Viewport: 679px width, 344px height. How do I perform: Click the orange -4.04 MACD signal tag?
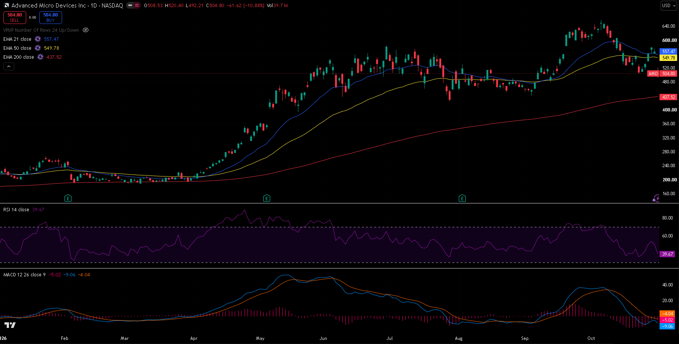pos(667,314)
